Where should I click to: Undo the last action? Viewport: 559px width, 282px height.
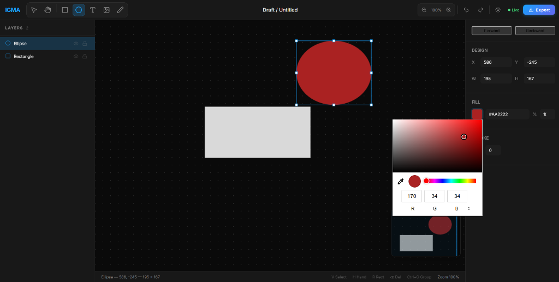466,10
